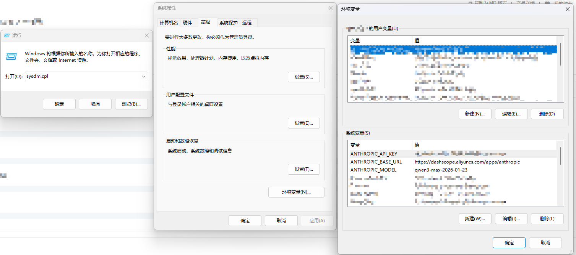Click 编辑(E) to edit user variable
Screen dimensions: 576x255
[511, 114]
